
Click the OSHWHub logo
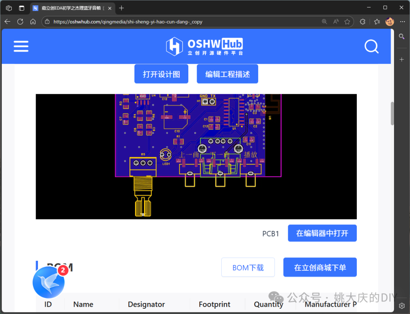point(205,46)
